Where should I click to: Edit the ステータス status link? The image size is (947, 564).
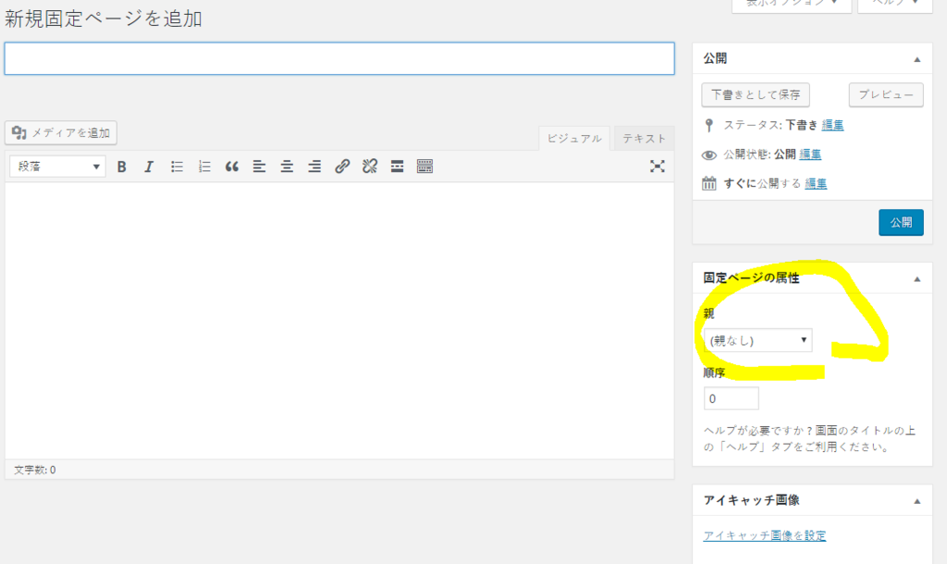point(832,125)
